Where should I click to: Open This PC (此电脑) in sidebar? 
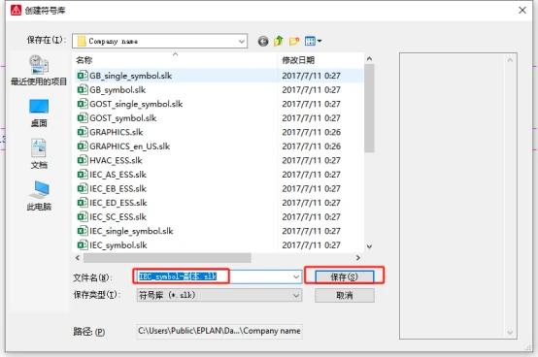[39, 196]
